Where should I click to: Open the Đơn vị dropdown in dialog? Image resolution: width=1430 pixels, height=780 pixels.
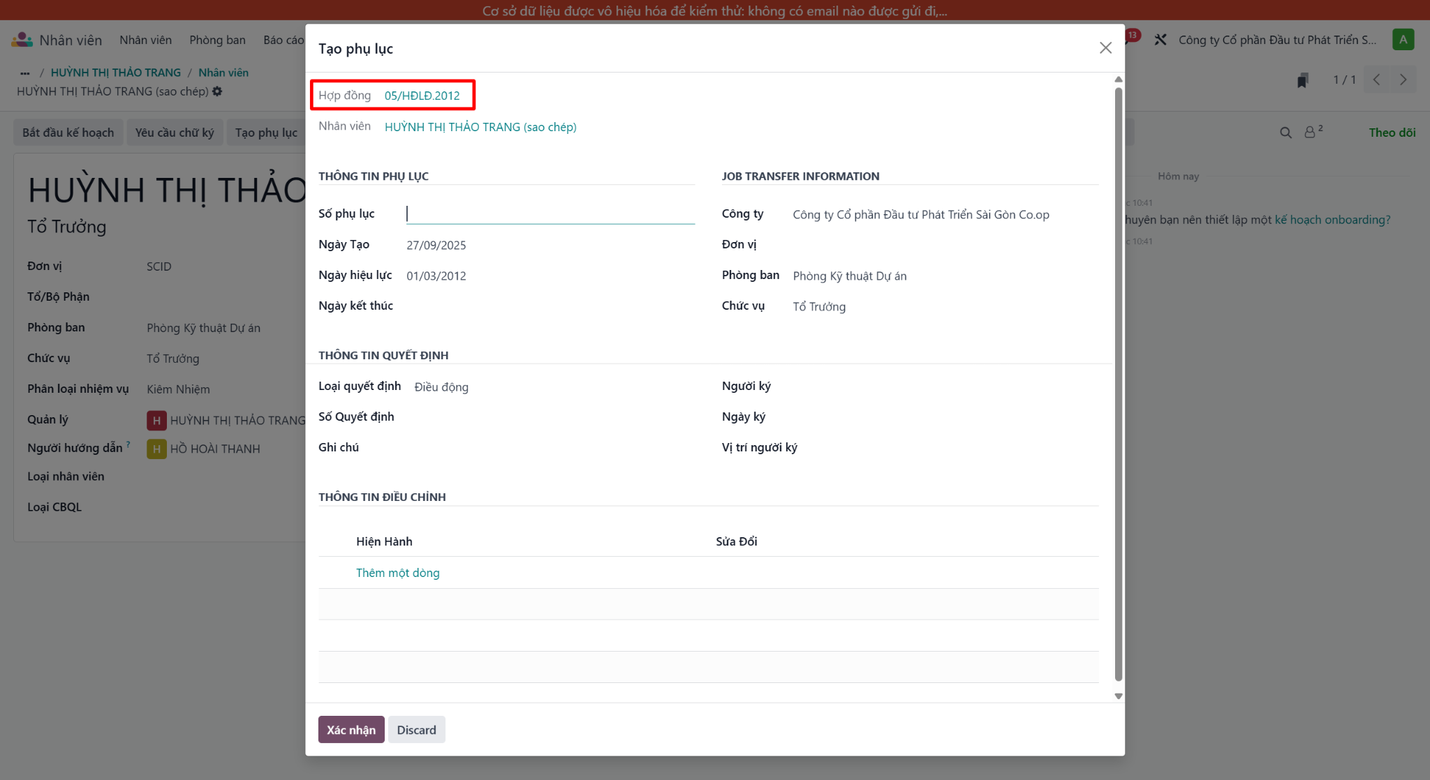pyautogui.click(x=945, y=245)
